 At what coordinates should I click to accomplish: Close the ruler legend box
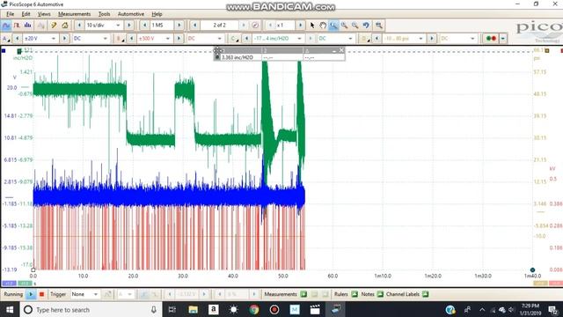(341, 50)
